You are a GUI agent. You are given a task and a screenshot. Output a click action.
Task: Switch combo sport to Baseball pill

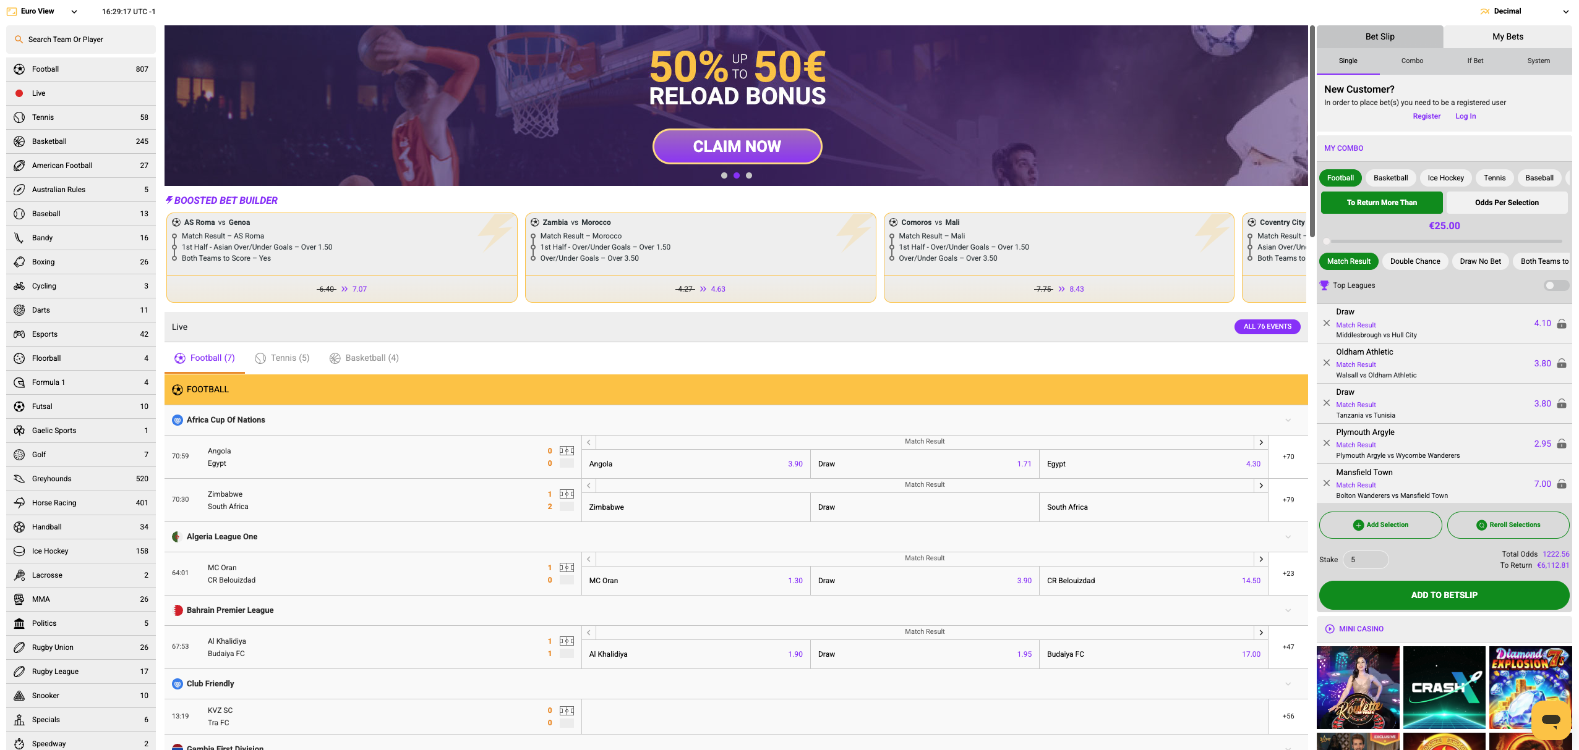click(1539, 177)
